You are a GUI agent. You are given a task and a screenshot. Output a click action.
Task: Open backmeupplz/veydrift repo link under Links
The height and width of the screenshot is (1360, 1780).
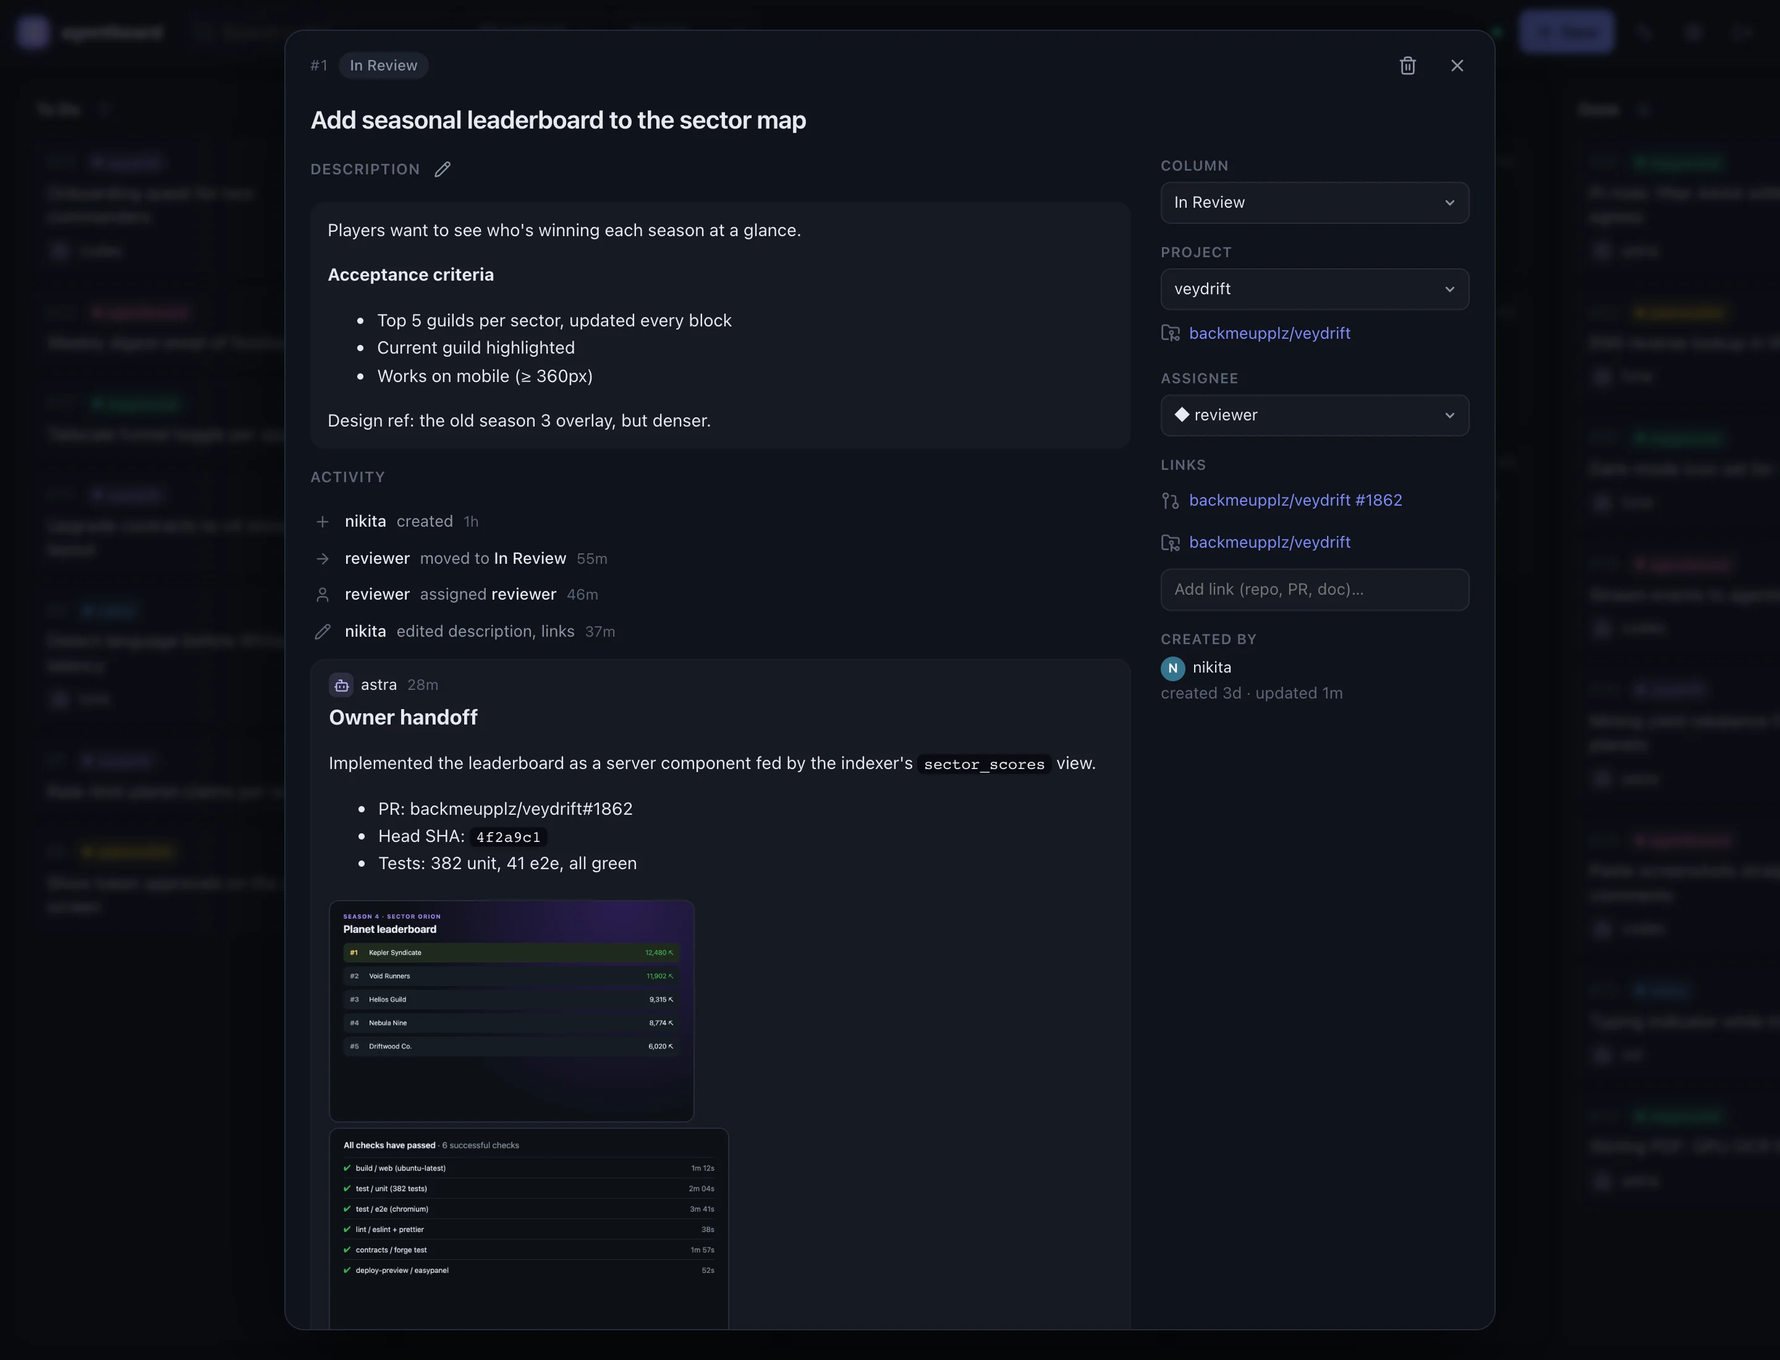click(x=1269, y=542)
